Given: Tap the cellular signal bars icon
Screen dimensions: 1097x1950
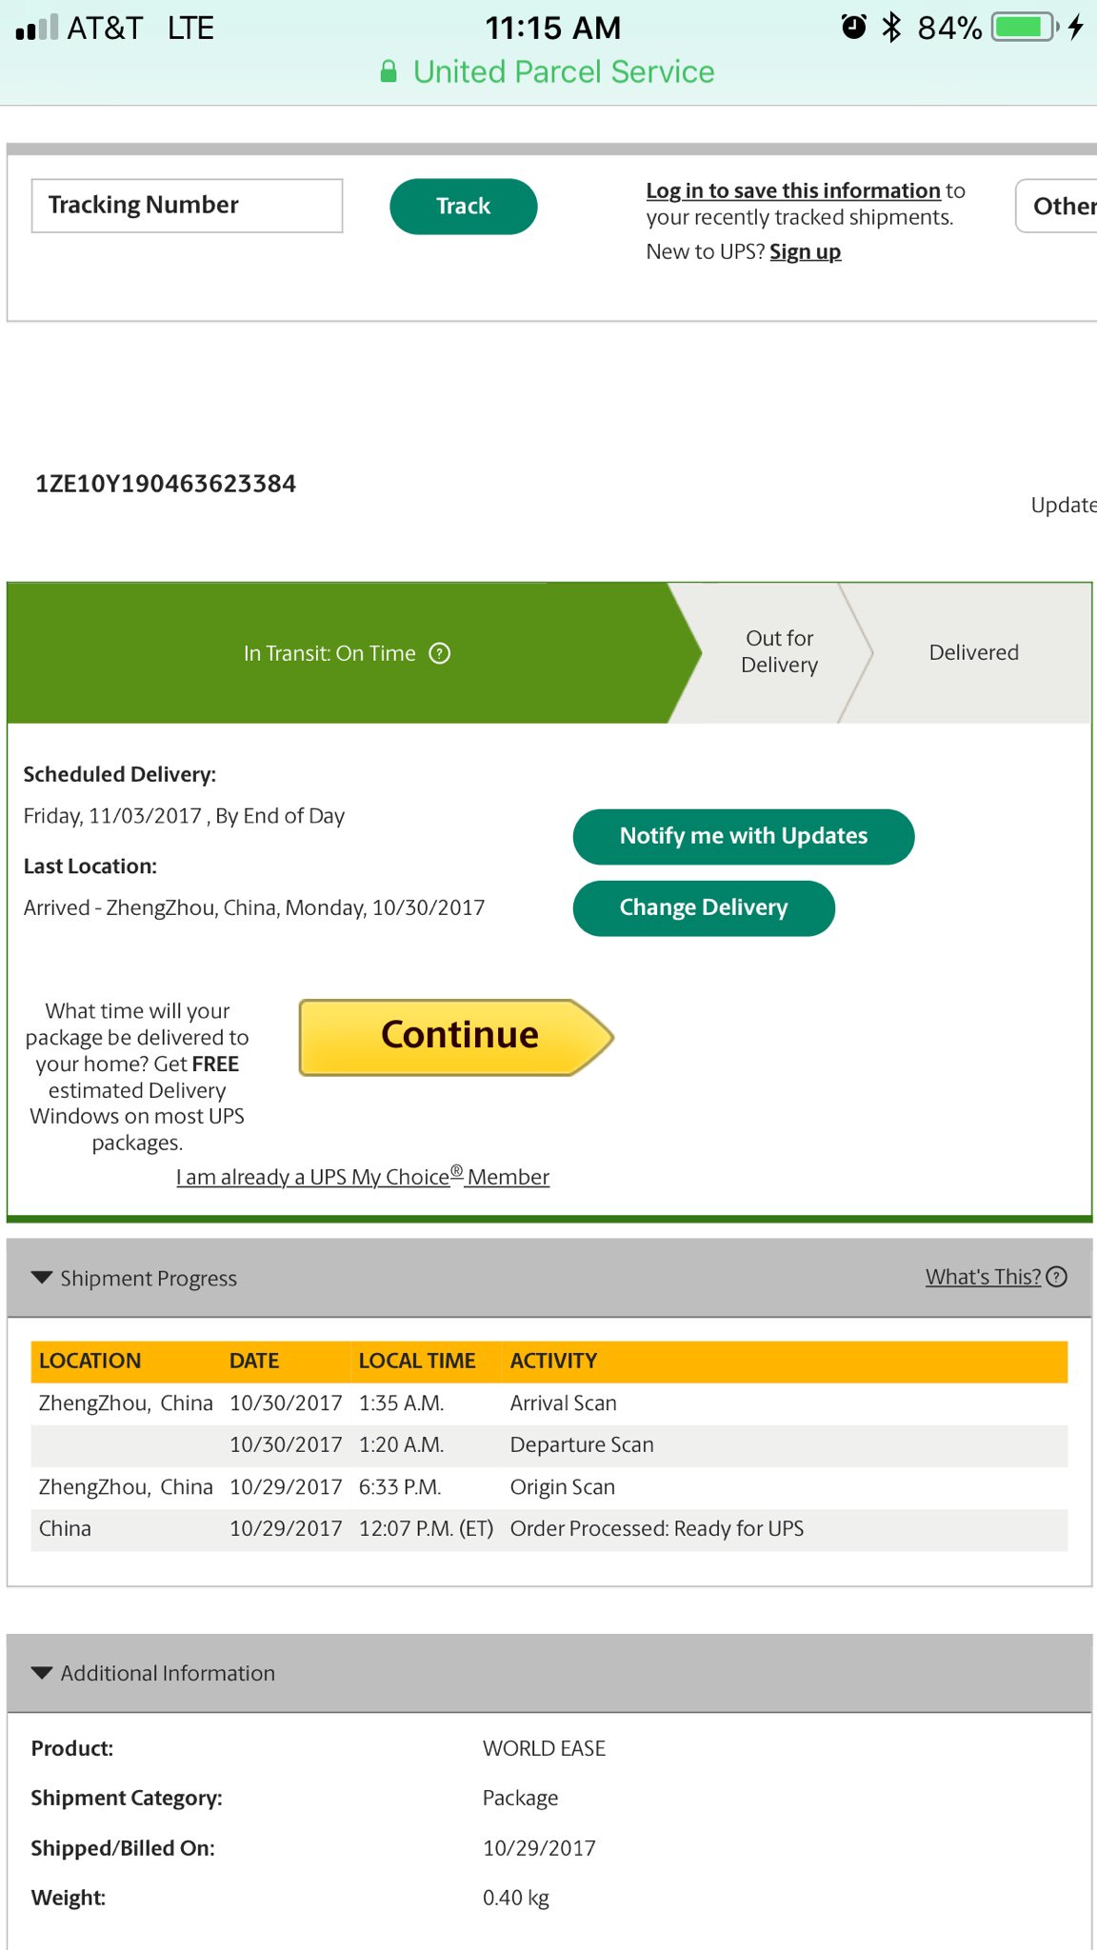Looking at the screenshot, I should click(x=37, y=28).
